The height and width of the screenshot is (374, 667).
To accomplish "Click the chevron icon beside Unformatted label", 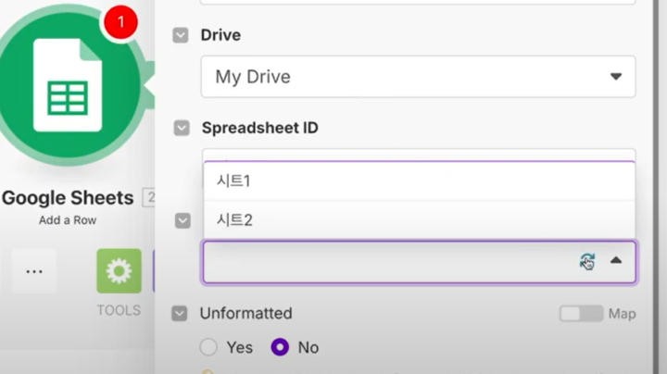I will tap(181, 314).
